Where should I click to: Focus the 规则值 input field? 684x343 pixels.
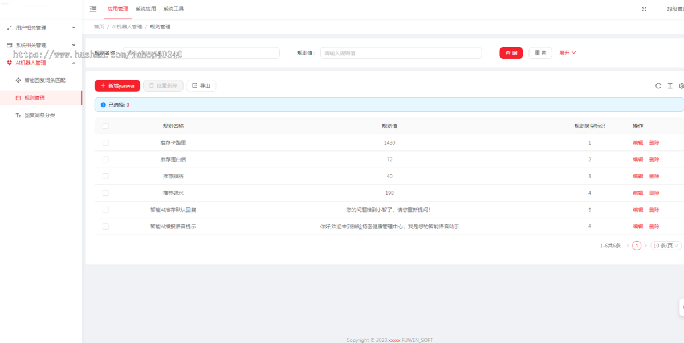tap(401, 53)
